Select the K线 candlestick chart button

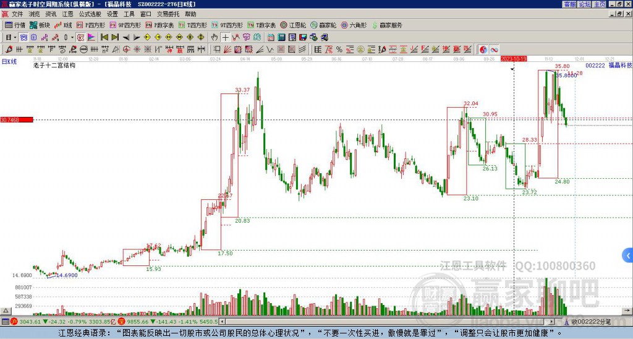coord(63,25)
